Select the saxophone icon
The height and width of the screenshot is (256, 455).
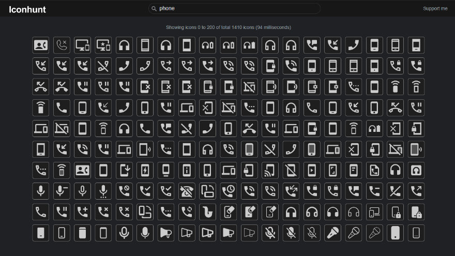coord(207,212)
